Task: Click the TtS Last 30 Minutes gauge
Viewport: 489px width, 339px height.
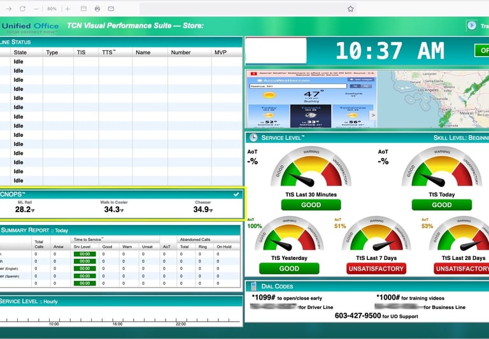Action: pos(311,167)
